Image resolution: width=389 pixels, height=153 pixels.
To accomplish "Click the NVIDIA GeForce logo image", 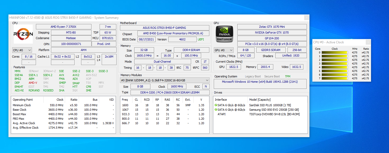I will [x=225, y=34].
